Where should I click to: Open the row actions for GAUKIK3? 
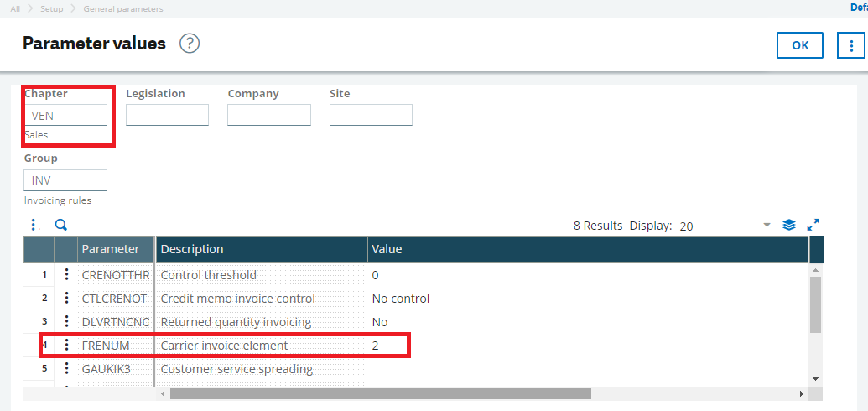coord(66,368)
